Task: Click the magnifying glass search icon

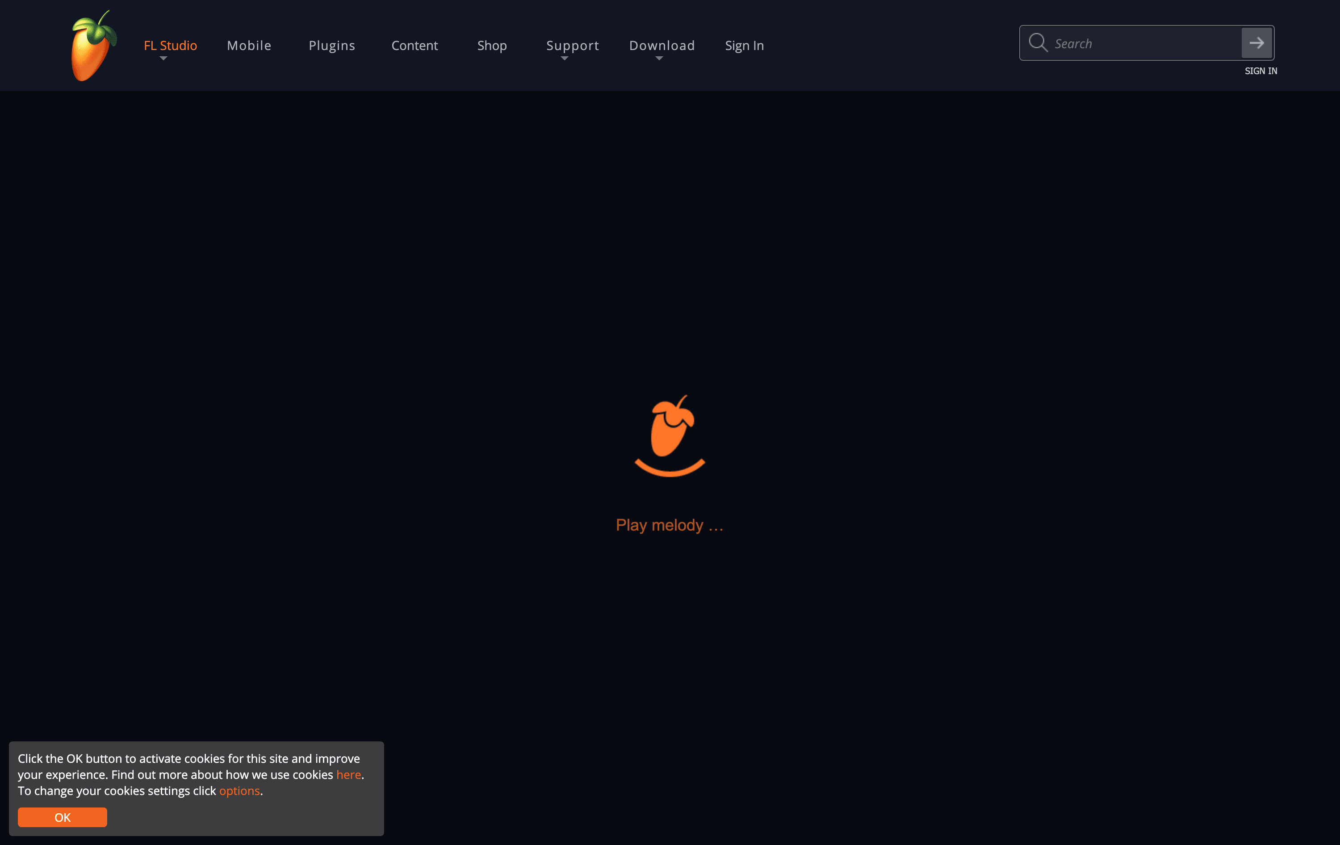Action: point(1038,43)
